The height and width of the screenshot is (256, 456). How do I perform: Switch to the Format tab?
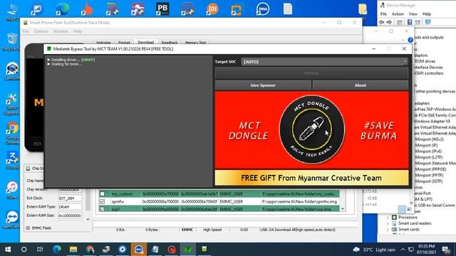pyautogui.click(x=124, y=43)
